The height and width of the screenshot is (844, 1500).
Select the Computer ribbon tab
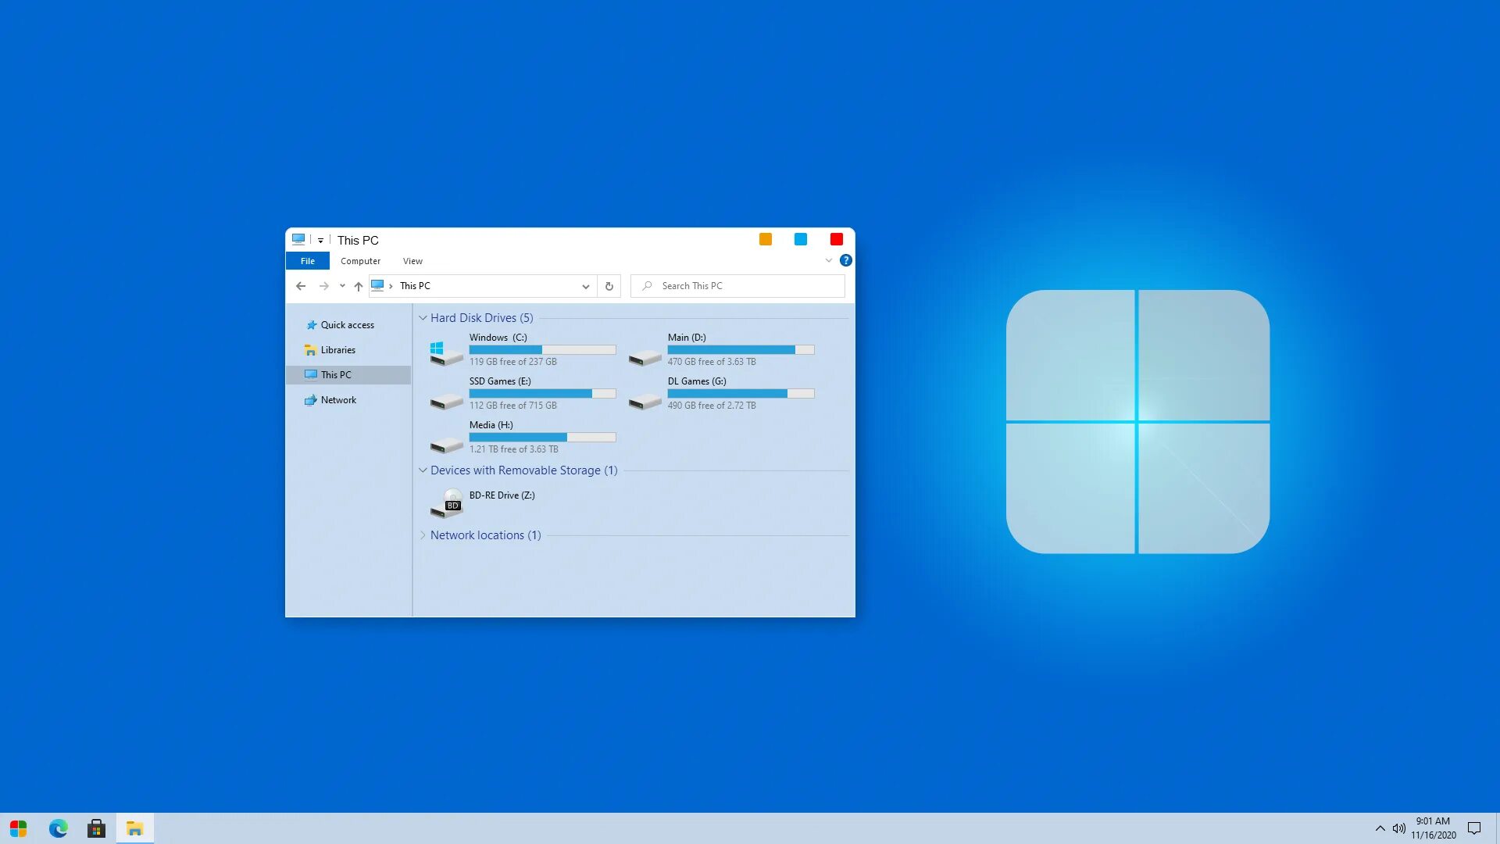[361, 261]
